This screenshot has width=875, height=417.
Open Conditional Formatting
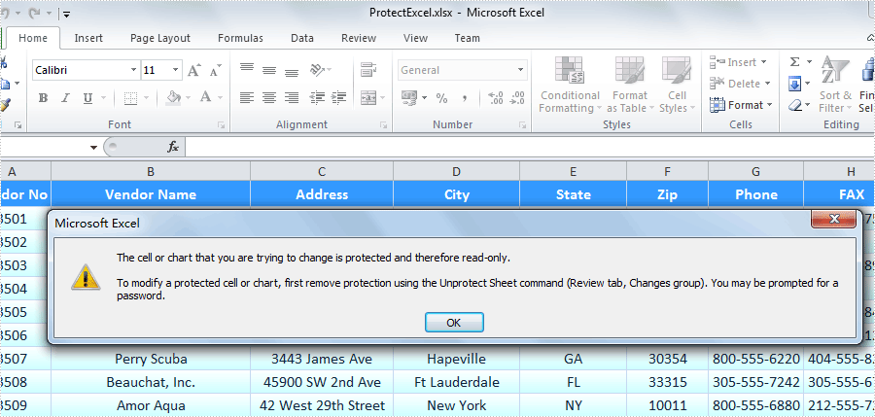(569, 85)
